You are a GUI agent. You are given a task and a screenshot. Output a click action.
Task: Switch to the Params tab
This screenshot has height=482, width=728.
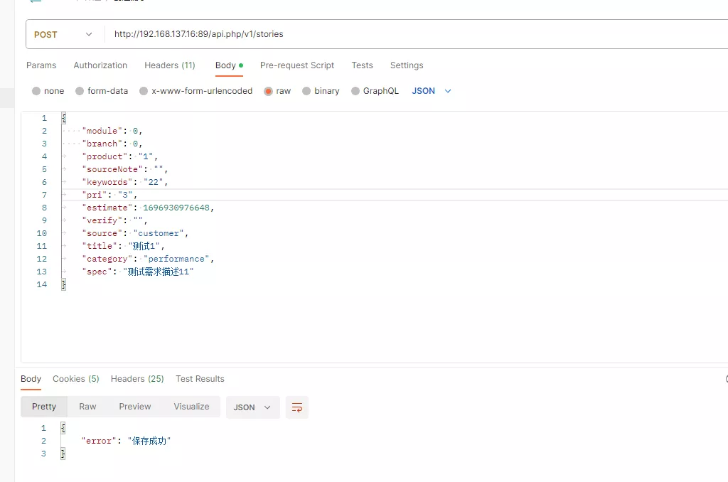(41, 65)
